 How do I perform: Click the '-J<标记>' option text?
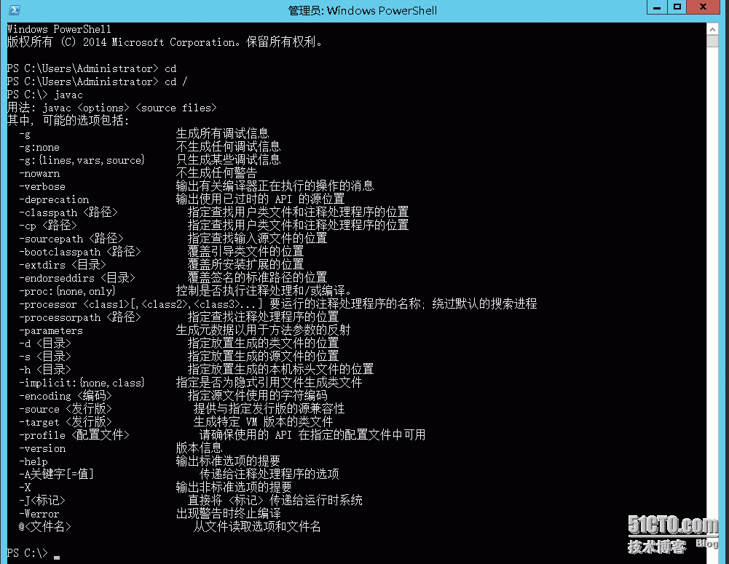click(x=42, y=501)
